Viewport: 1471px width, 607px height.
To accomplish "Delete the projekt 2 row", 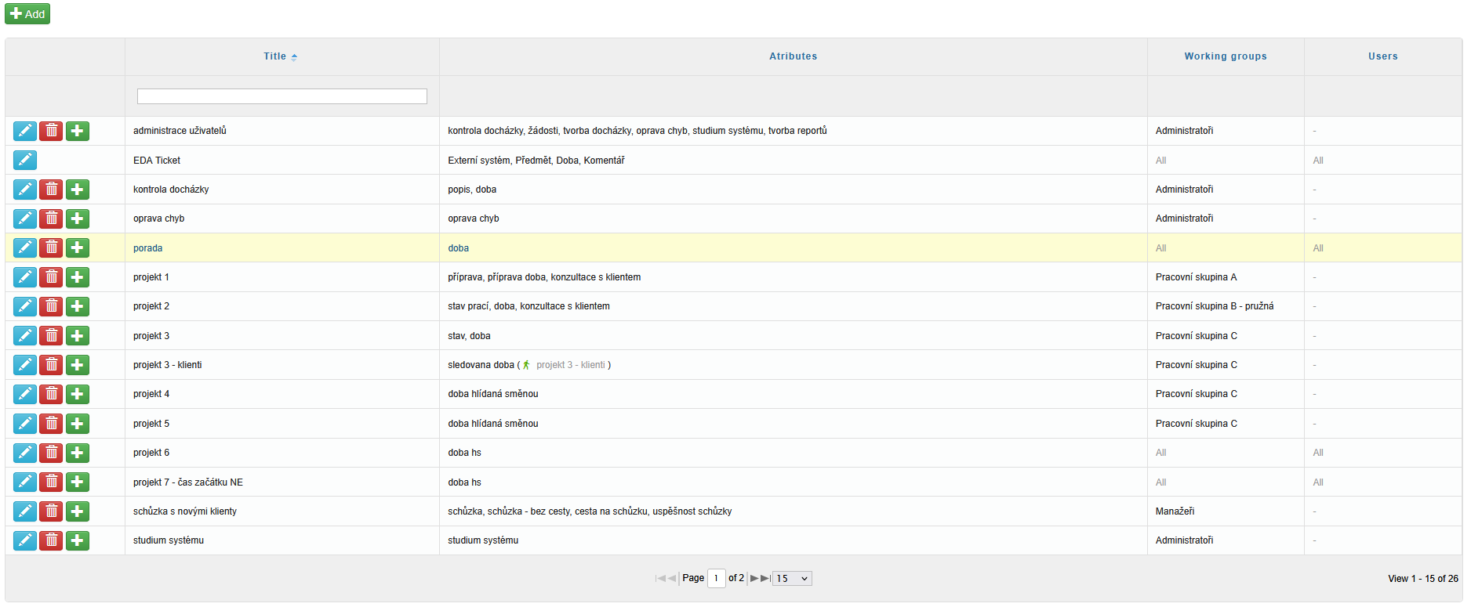I will click(51, 306).
